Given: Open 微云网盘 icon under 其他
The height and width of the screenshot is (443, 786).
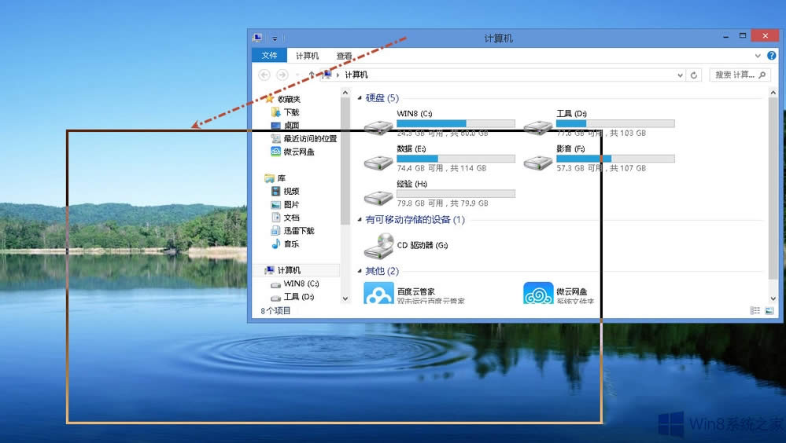Looking at the screenshot, I should [x=538, y=294].
